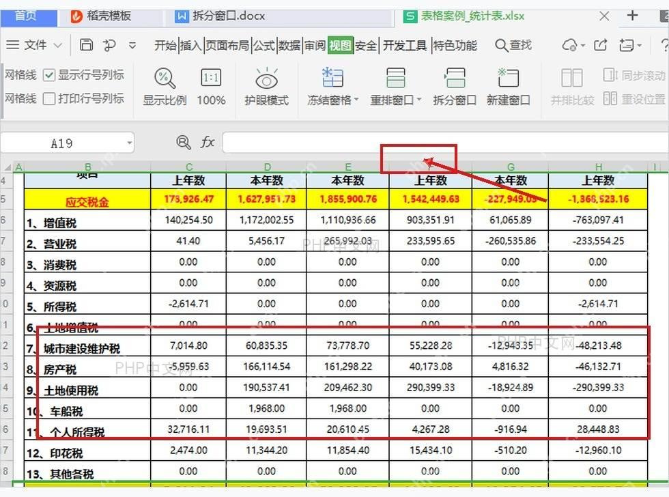This screenshot has height=497, width=669.
Task: Switch to the 公式 ribbon tab
Action: tap(264, 45)
